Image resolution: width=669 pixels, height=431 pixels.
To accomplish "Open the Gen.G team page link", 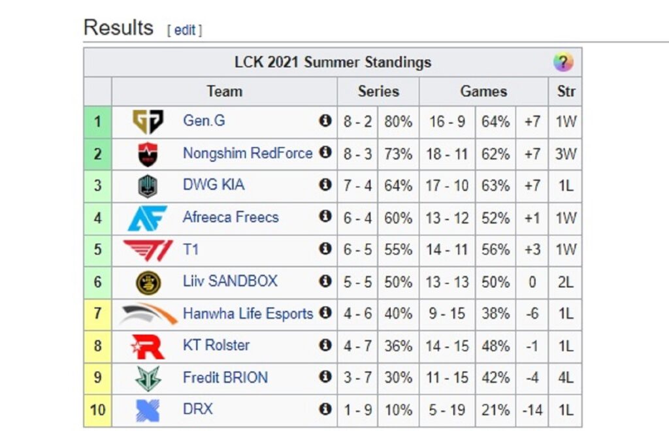I will (x=204, y=121).
